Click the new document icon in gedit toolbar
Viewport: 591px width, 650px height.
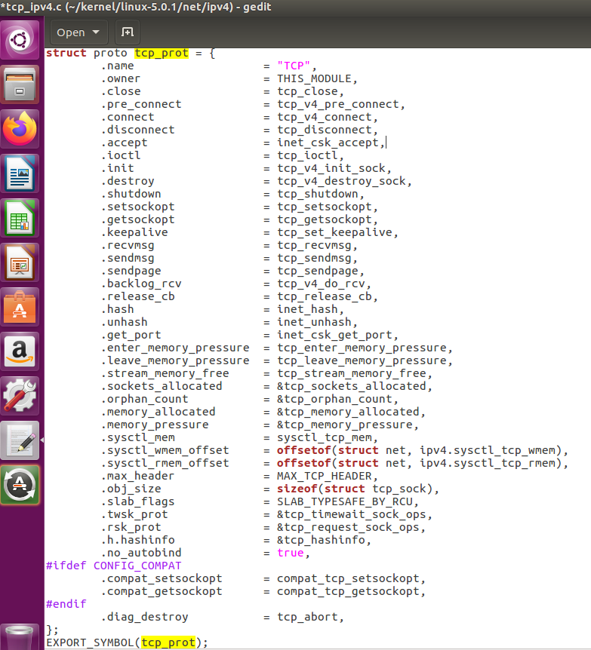pos(127,32)
